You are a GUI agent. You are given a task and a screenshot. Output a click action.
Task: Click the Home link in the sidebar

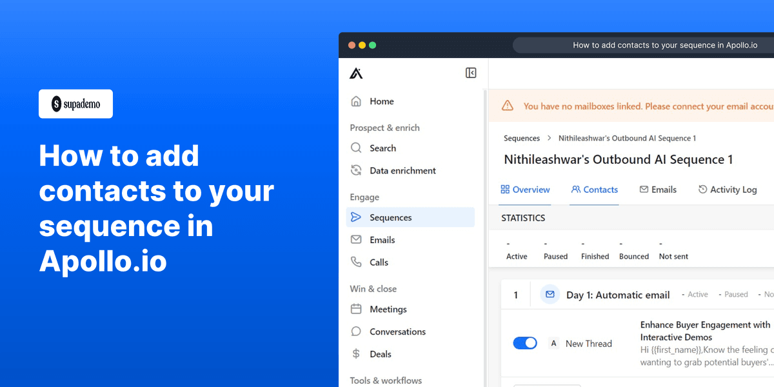pyautogui.click(x=382, y=101)
